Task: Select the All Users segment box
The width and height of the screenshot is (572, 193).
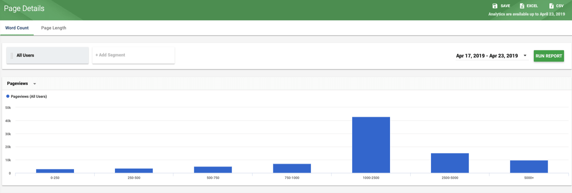Action: coord(48,55)
